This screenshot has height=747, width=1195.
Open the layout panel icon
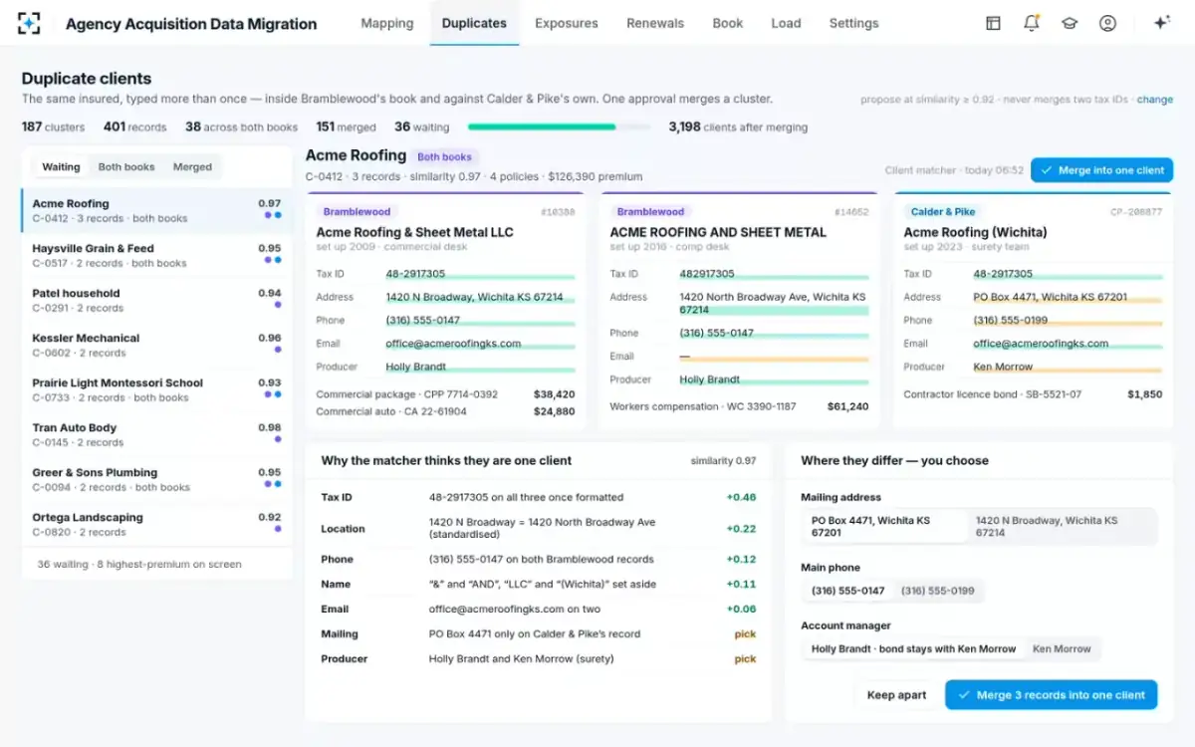pos(993,23)
